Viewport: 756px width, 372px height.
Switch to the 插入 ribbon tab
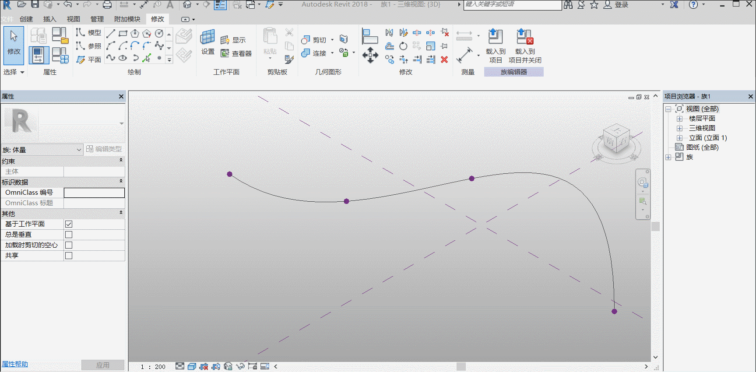(x=50, y=19)
